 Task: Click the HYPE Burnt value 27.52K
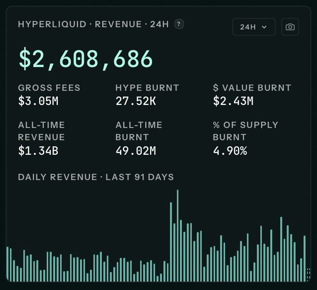tap(136, 101)
